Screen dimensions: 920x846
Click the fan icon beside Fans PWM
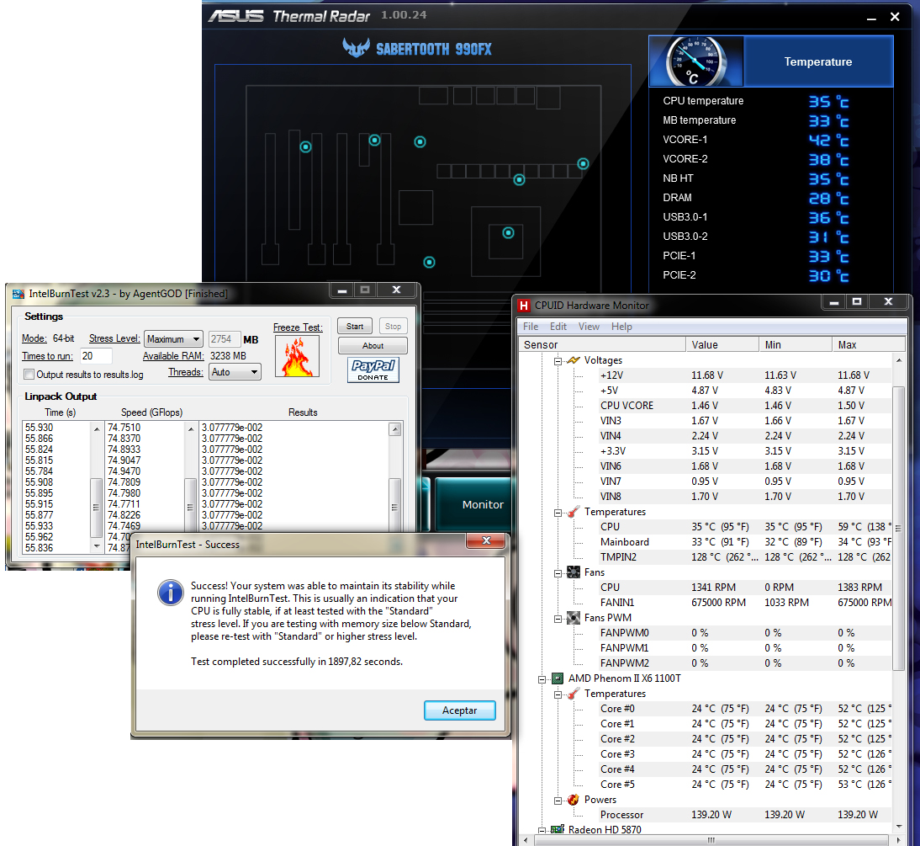click(574, 618)
